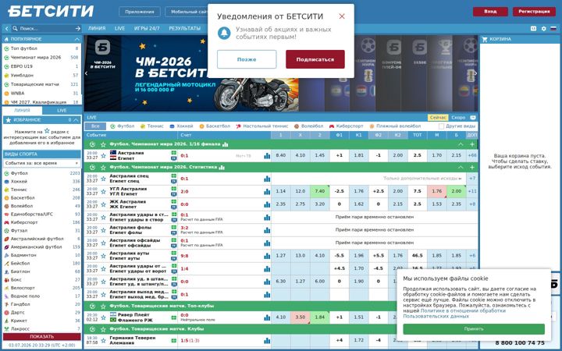Open Киберспорт in sports list
Image resolution: width=562 pixels, height=351 pixels.
point(24,222)
